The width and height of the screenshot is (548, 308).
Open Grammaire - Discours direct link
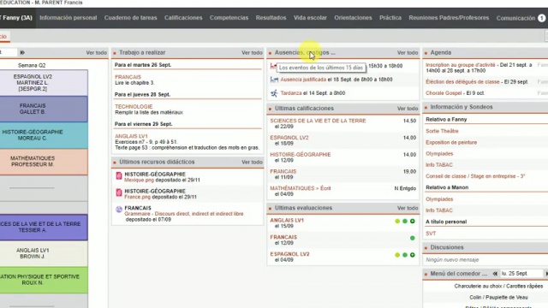pos(184,214)
